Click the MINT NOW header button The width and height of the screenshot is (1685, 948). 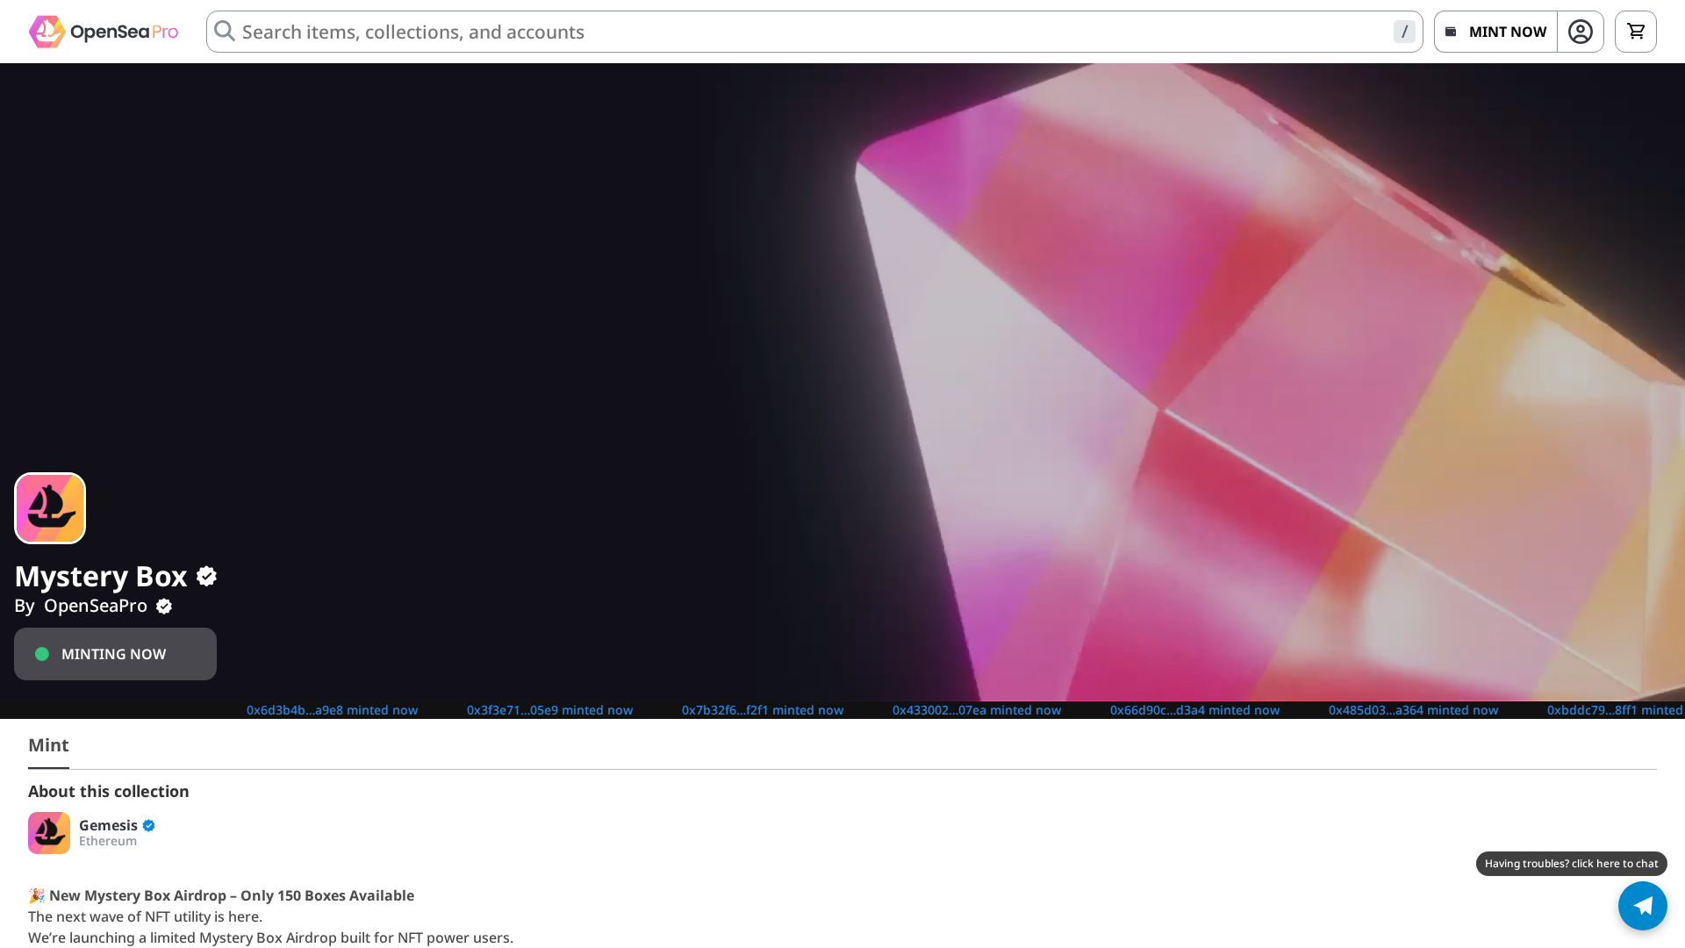[1495, 32]
